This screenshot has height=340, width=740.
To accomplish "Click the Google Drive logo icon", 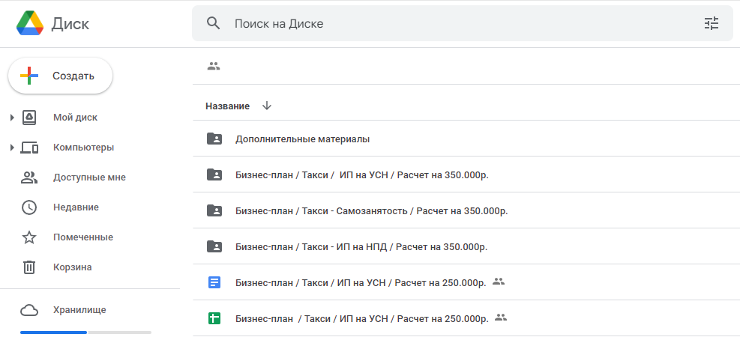I will [x=30, y=23].
